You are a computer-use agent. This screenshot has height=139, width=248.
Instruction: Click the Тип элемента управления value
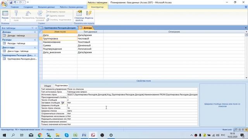(x=132, y=89)
